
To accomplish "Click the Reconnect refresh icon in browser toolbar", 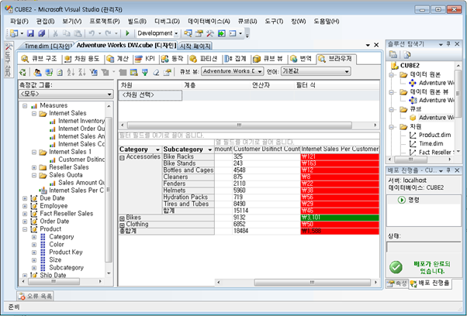I will click(22, 72).
